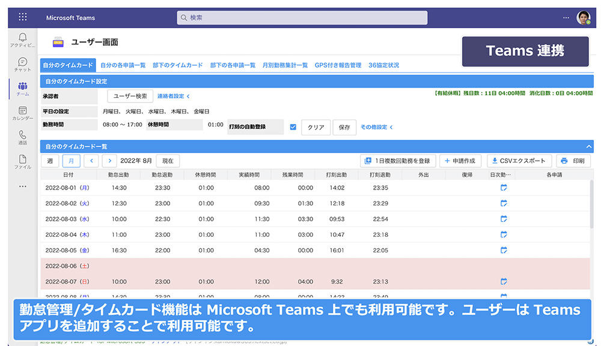Open the Teams app launcher grid
Screen dimensions: 601x346
click(x=23, y=17)
